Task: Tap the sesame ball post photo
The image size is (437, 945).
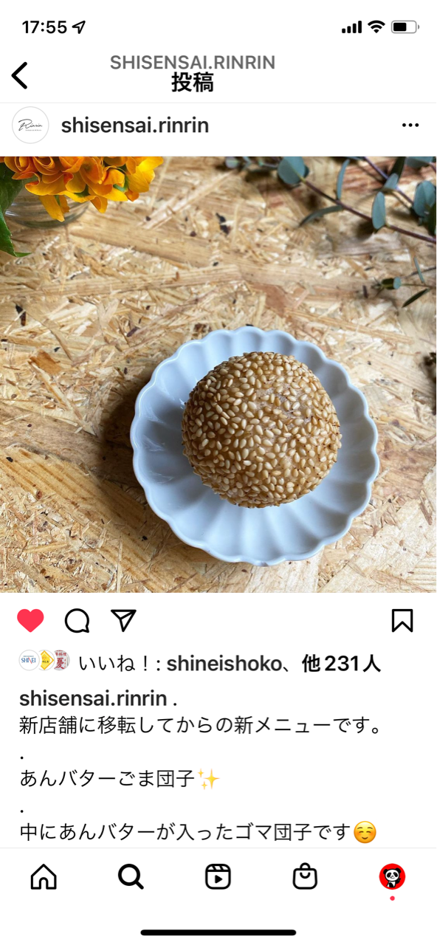Action: click(x=218, y=374)
